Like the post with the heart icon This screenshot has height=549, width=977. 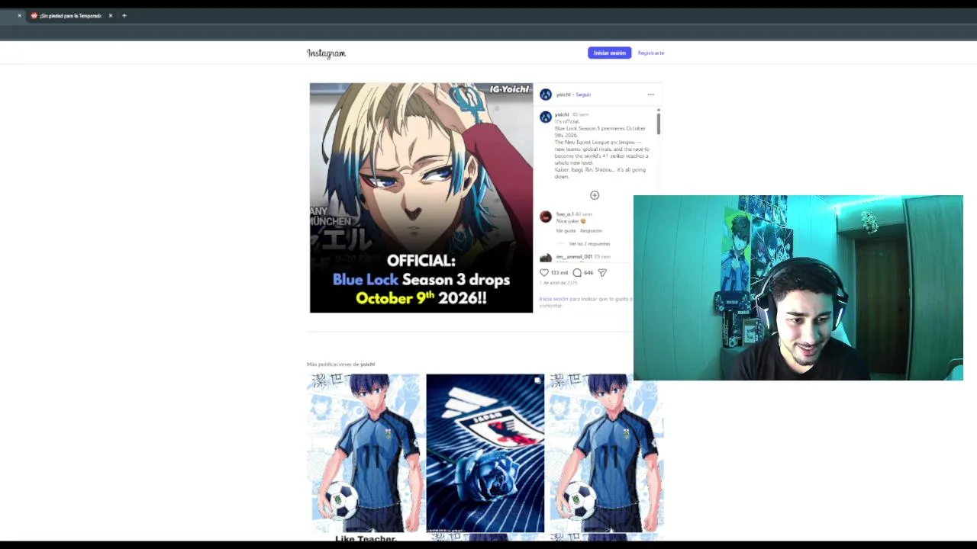click(x=544, y=272)
